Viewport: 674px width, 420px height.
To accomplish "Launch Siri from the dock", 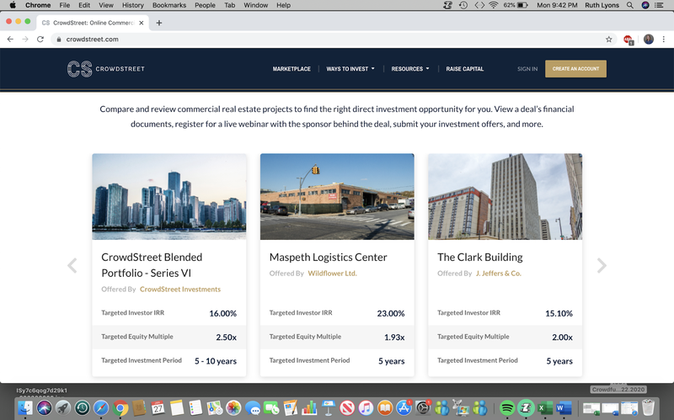I will [45, 407].
